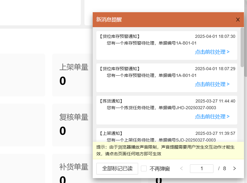The width and height of the screenshot is (247, 183).
Task: Close the 新消息提醒 popup
Action: click(238, 20)
